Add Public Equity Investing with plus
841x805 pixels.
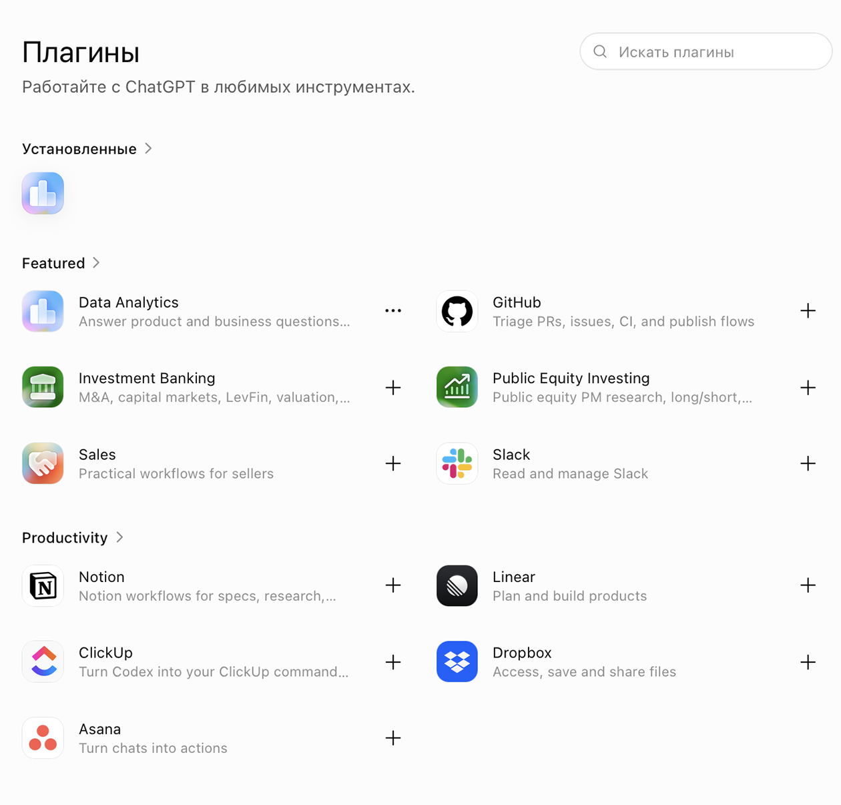click(808, 387)
